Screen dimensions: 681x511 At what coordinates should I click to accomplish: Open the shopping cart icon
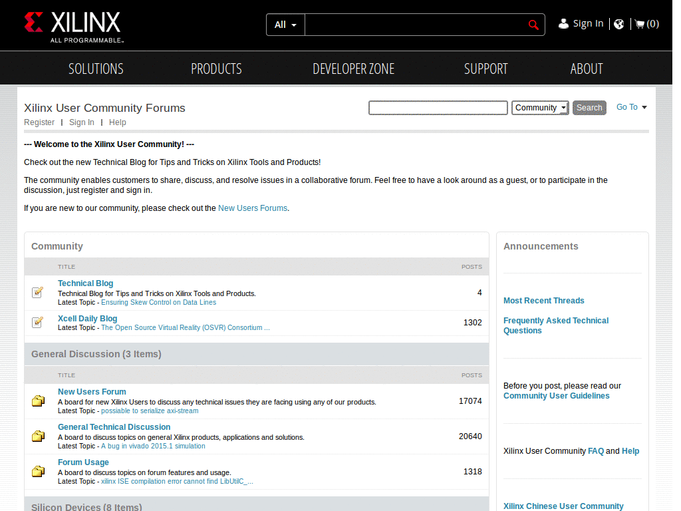tap(639, 24)
